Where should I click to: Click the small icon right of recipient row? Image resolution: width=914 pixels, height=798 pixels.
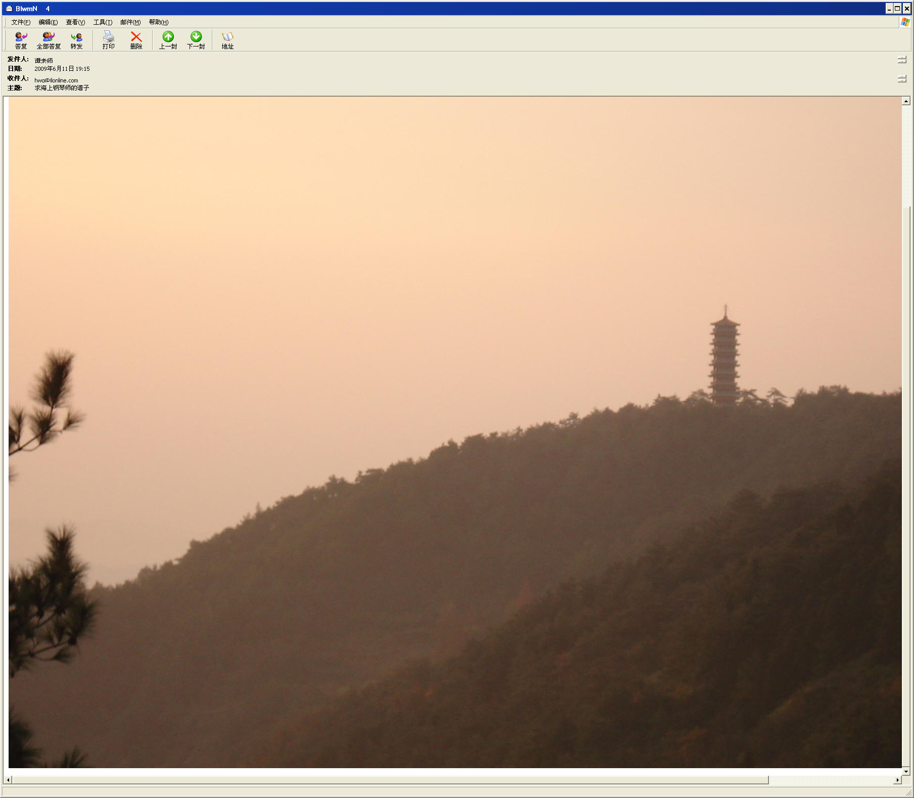pos(902,79)
